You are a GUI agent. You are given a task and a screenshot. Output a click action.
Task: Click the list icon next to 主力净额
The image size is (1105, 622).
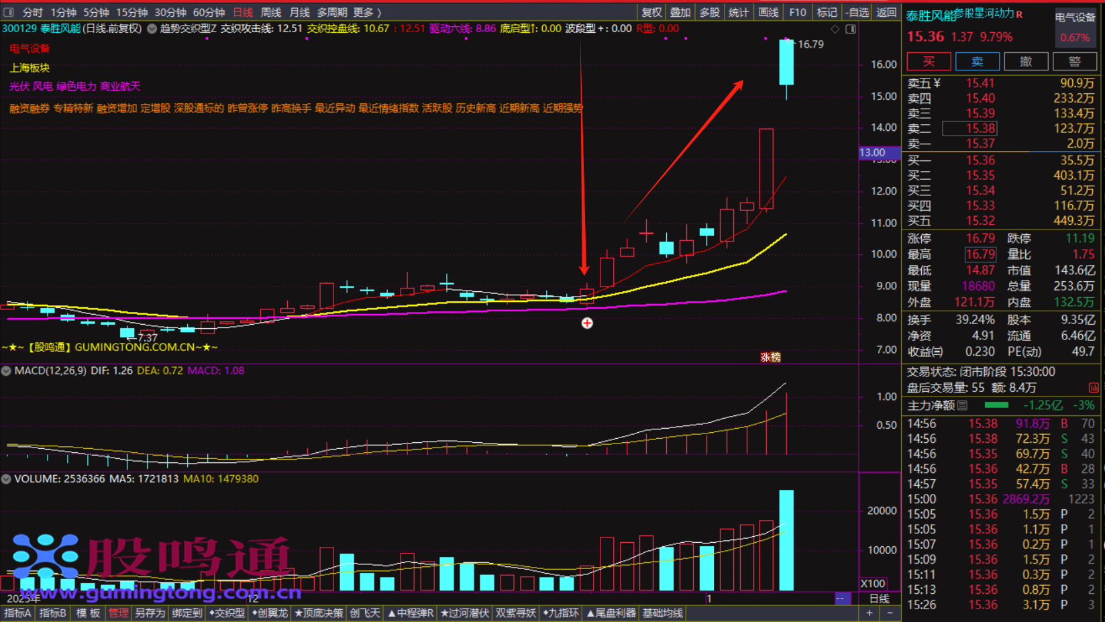coord(963,405)
